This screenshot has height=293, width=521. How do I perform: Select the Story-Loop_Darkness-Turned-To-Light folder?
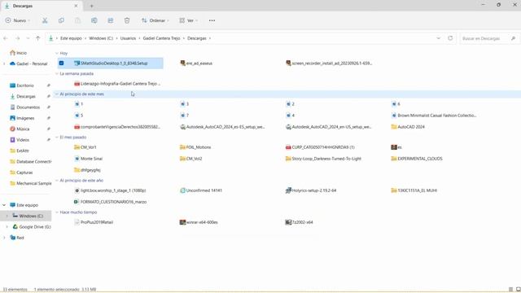[323, 159]
